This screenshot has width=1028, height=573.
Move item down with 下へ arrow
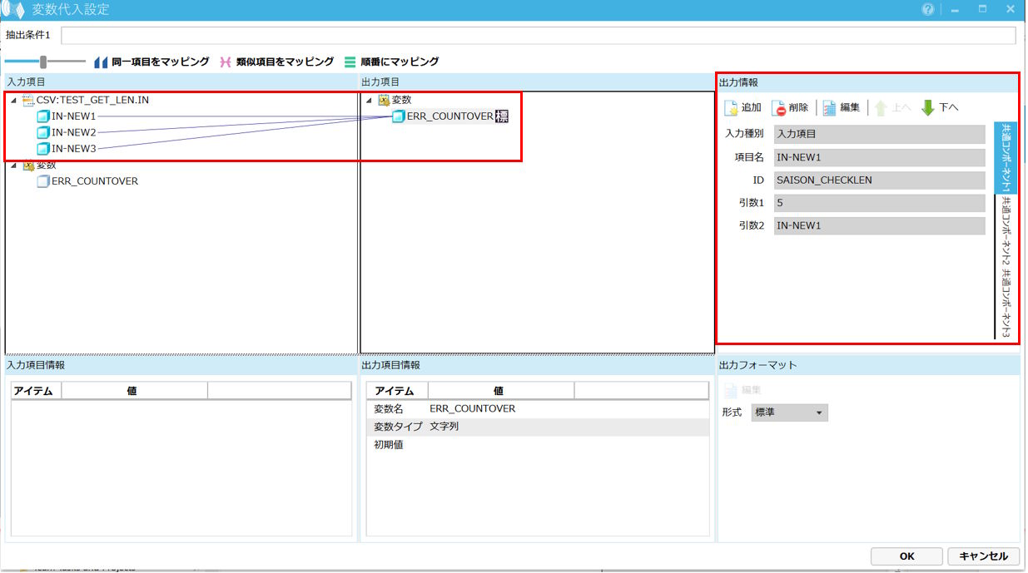[x=928, y=107]
